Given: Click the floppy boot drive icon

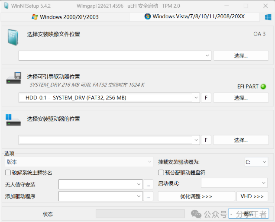Looking at the screenshot, I should point(13,79).
